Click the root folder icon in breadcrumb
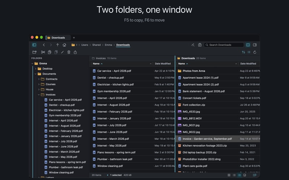 [73, 45]
